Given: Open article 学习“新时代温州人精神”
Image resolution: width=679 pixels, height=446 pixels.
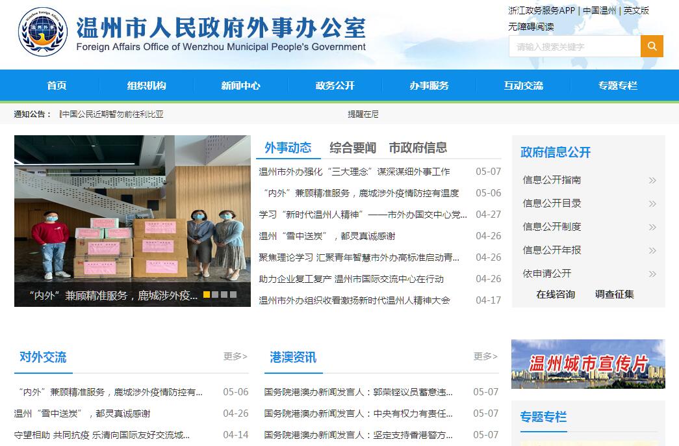Looking at the screenshot, I should [363, 215].
